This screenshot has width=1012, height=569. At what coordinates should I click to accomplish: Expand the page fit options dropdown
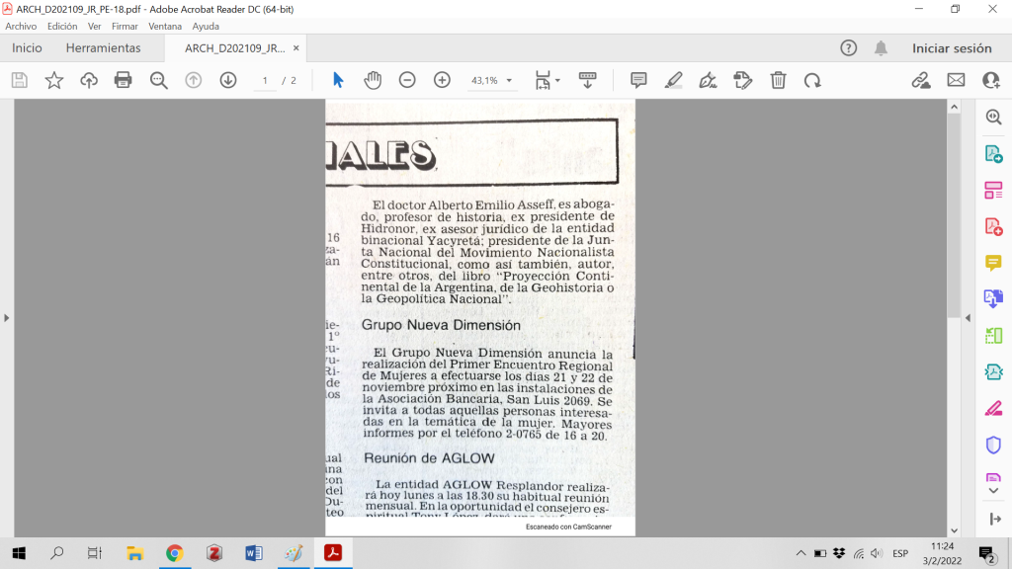[548, 80]
